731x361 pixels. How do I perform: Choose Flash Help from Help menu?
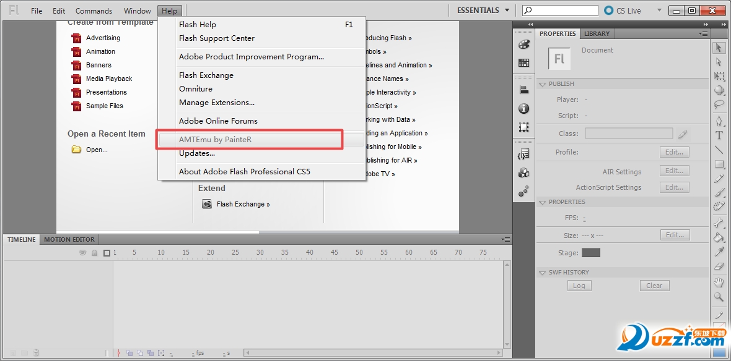point(261,25)
